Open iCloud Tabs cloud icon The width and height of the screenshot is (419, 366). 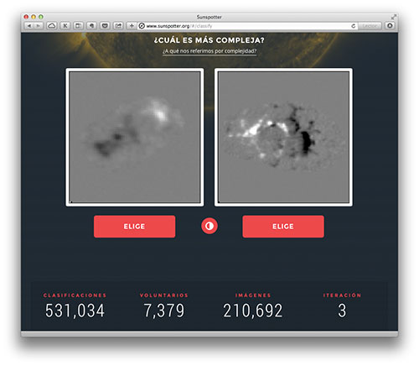coord(52,26)
